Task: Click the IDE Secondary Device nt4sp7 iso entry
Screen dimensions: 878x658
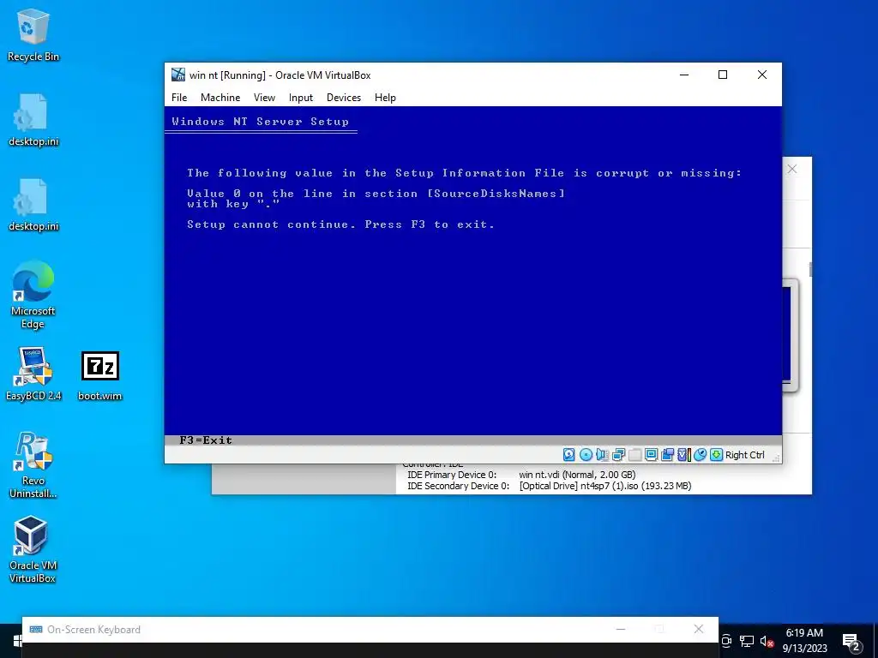Action: click(550, 486)
